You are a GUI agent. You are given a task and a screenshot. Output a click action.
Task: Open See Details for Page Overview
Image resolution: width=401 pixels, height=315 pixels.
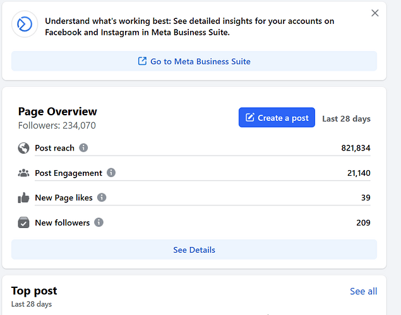click(194, 249)
